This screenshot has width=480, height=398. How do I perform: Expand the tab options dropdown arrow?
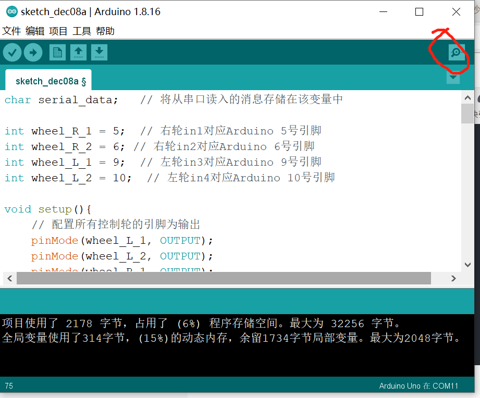pyautogui.click(x=453, y=78)
